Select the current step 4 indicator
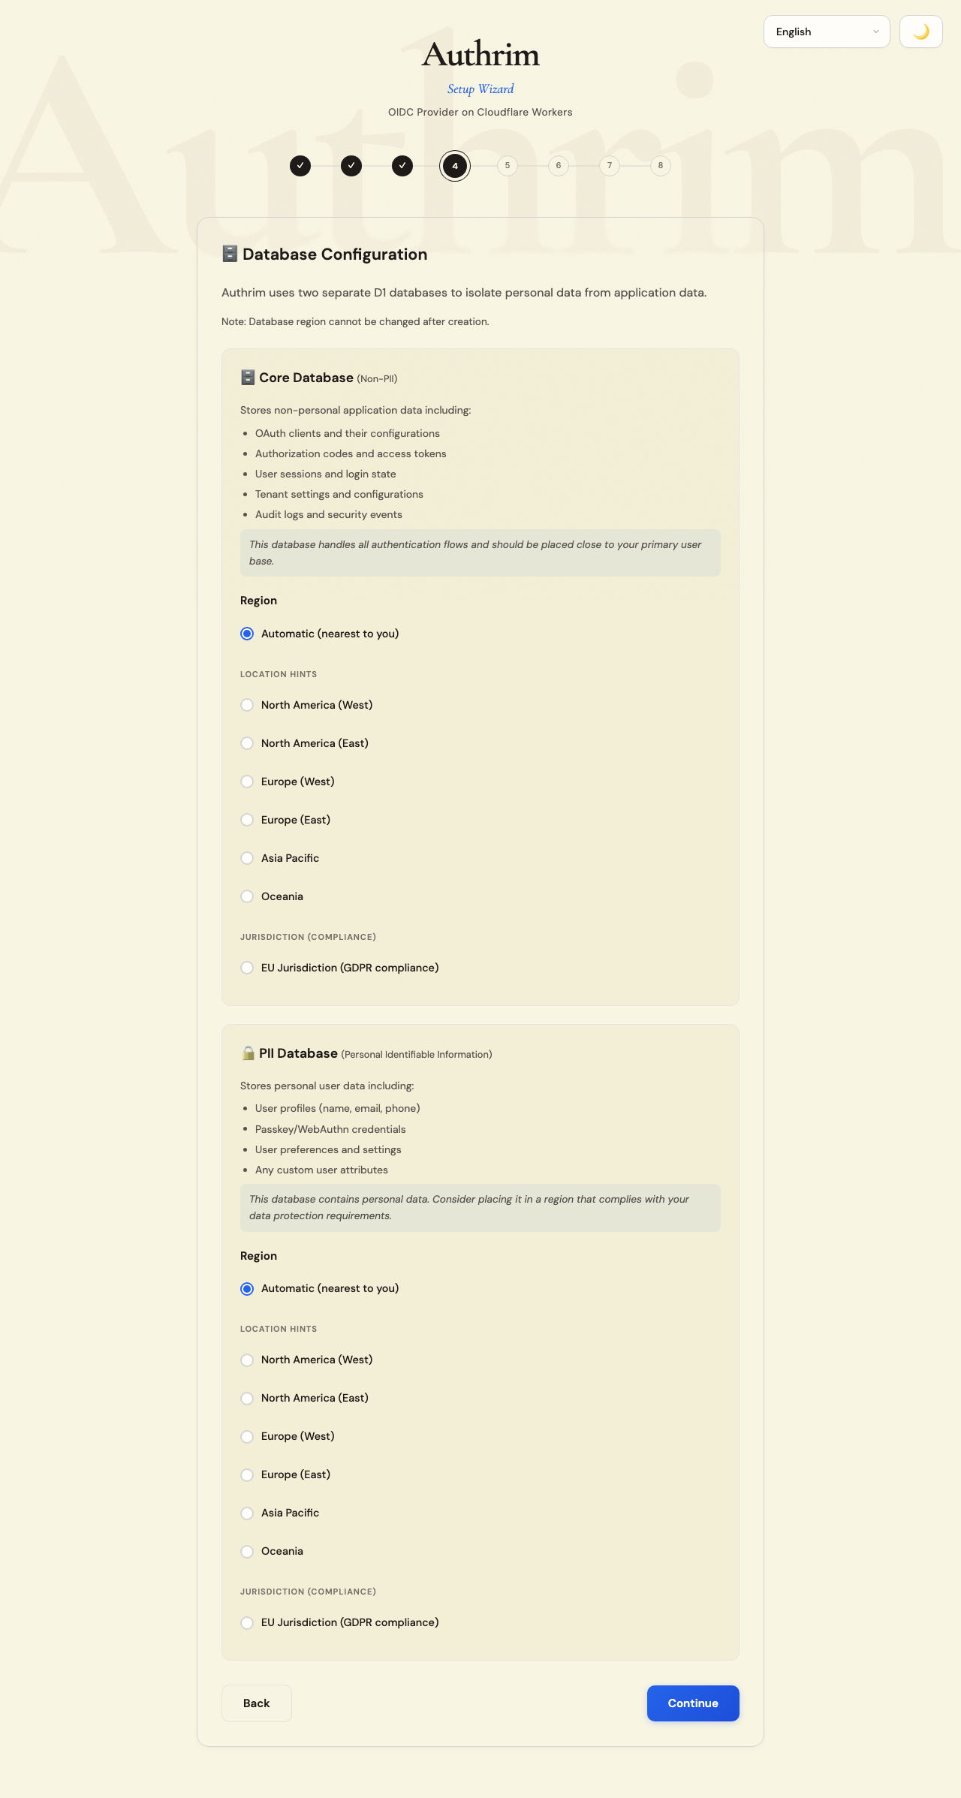 coord(455,165)
